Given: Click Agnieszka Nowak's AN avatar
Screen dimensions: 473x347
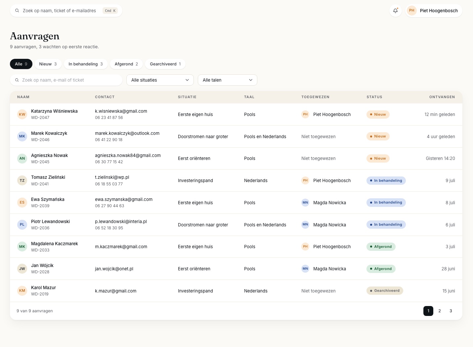Looking at the screenshot, I should click(x=22, y=158).
